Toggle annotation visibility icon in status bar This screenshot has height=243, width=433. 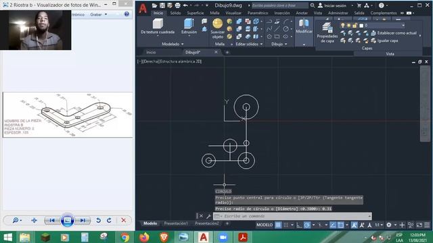tap(354, 225)
